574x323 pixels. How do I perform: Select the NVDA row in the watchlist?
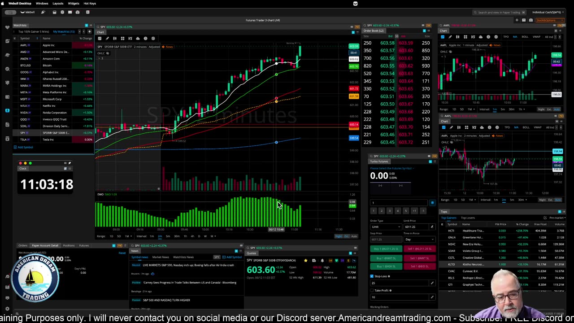53,113
